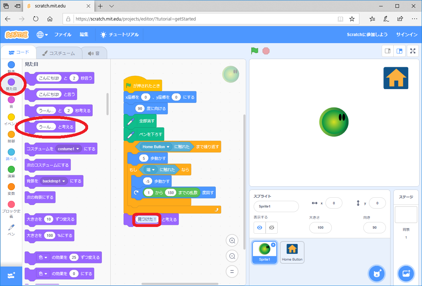Open costume1 dropdown in palette block
Screen dimensions: 422x286
[68, 149]
